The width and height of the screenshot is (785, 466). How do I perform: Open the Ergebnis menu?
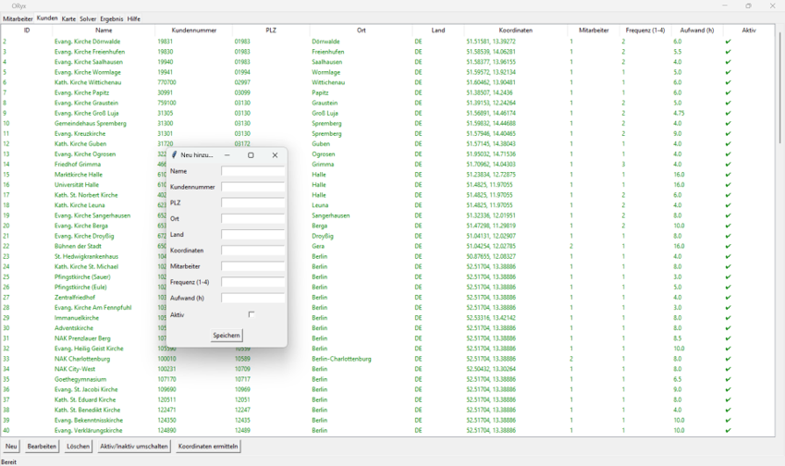pos(112,18)
